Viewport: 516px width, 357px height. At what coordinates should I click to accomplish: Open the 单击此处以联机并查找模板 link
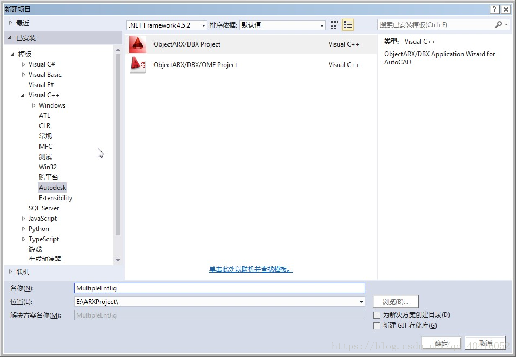click(251, 269)
